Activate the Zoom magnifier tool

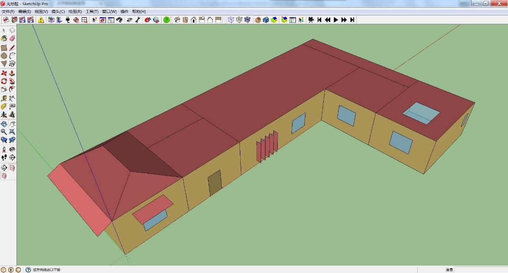(4, 132)
